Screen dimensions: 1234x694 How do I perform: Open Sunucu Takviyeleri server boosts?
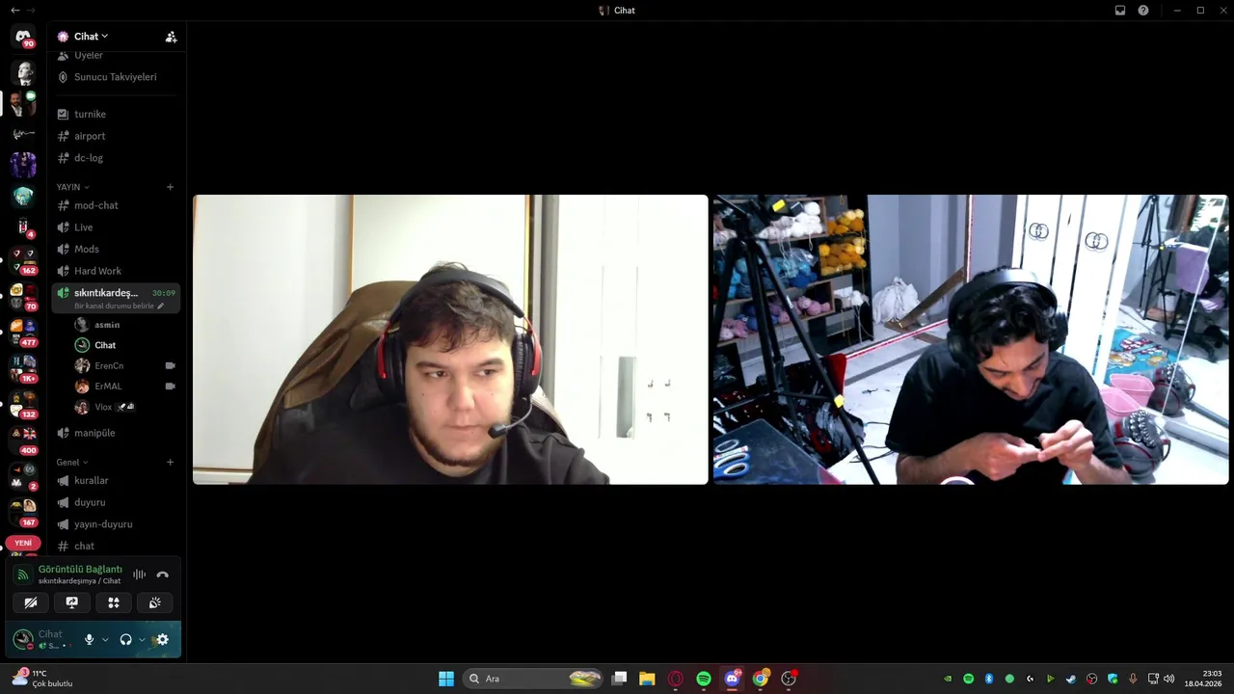116,77
